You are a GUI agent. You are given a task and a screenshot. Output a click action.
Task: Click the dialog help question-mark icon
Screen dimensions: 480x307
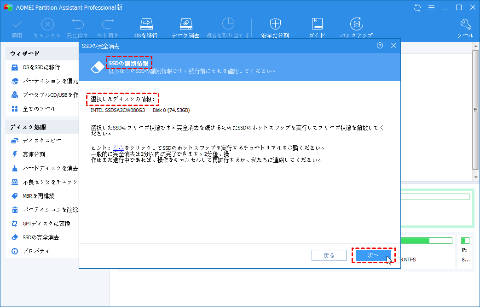point(380,45)
